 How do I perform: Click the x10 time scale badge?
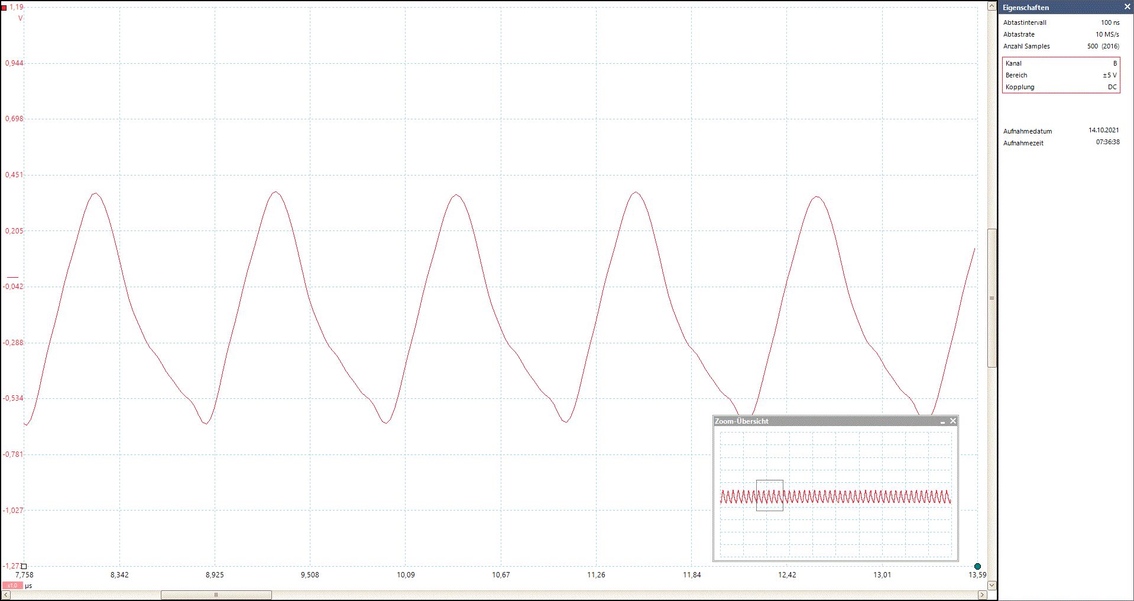tap(12, 586)
